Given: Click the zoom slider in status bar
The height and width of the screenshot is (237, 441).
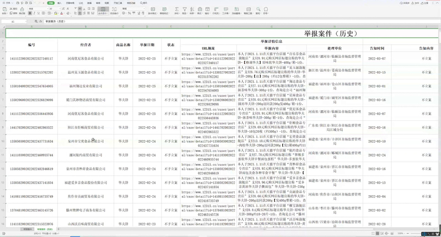Looking at the screenshot, I should click(x=415, y=233).
